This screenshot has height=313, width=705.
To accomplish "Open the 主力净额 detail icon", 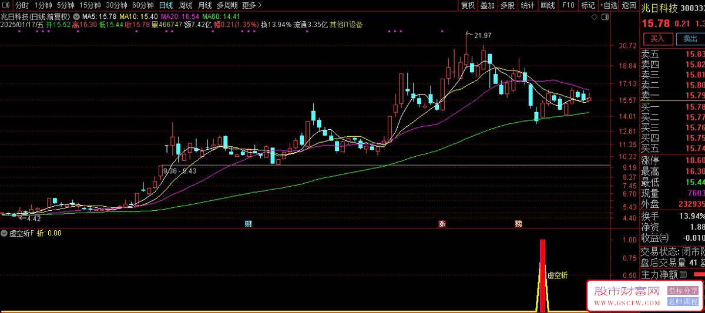I will click(x=683, y=274).
